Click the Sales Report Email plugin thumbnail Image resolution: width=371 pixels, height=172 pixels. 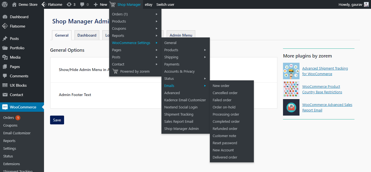pos(291,107)
